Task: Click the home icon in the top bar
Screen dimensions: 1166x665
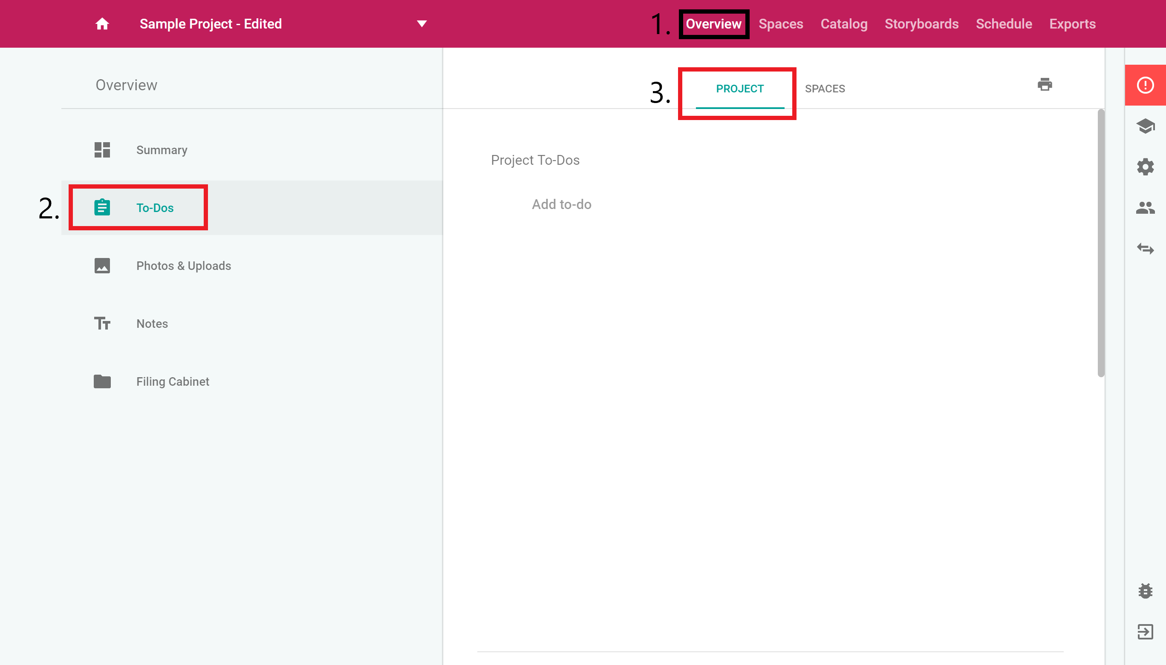Action: (102, 24)
